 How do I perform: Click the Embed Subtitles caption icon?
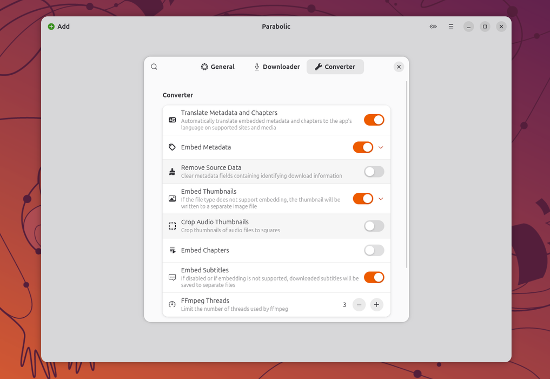point(172,278)
